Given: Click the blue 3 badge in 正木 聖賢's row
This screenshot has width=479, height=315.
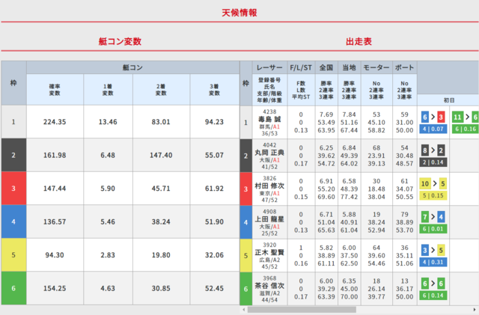Looking at the screenshot, I should tap(425, 251).
